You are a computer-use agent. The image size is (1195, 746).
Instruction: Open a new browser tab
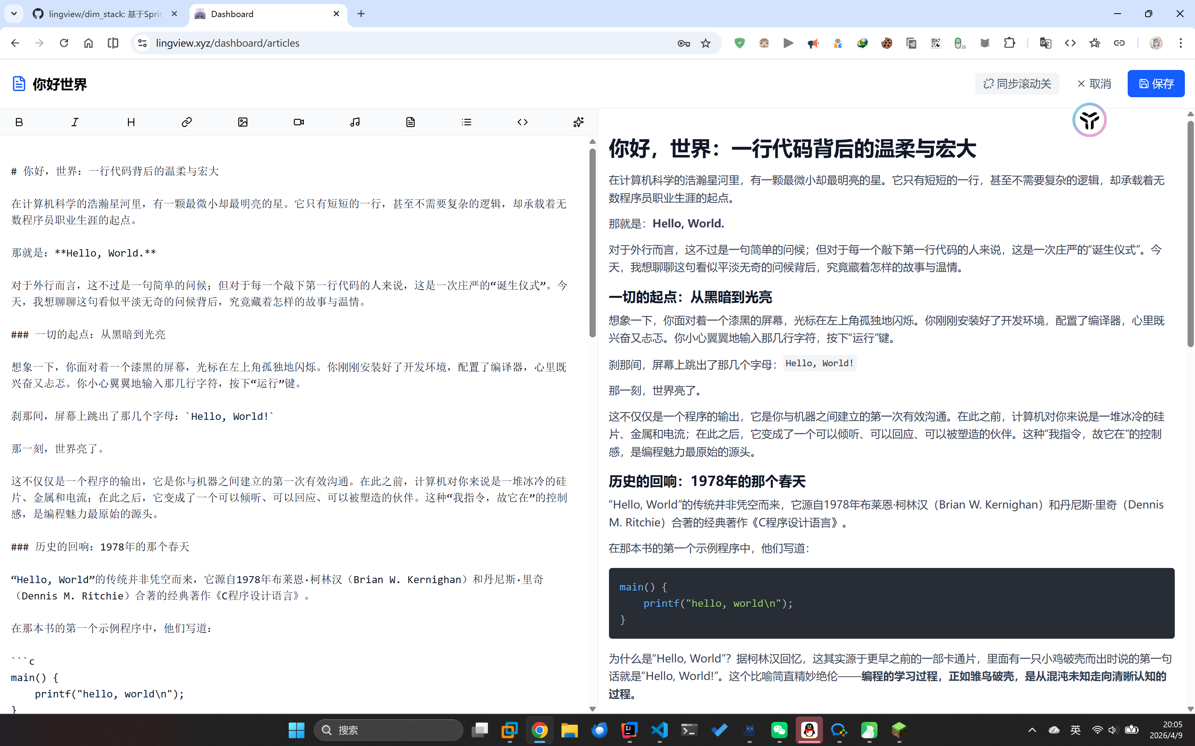pos(361,14)
